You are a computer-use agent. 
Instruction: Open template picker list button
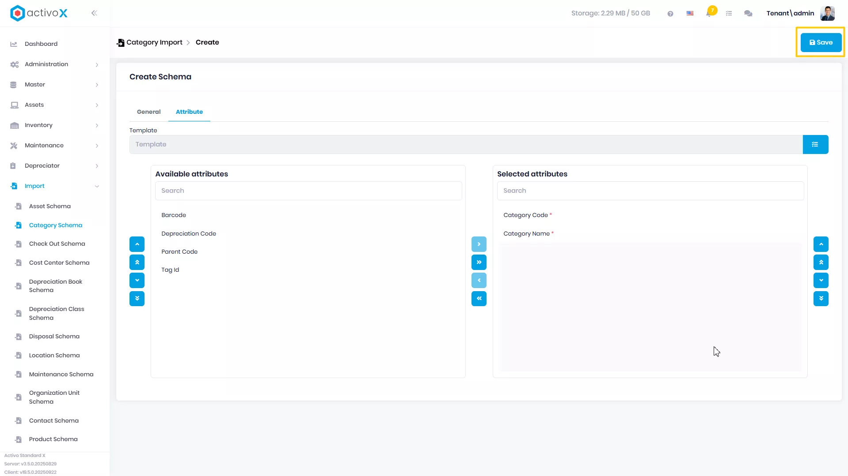(815, 145)
